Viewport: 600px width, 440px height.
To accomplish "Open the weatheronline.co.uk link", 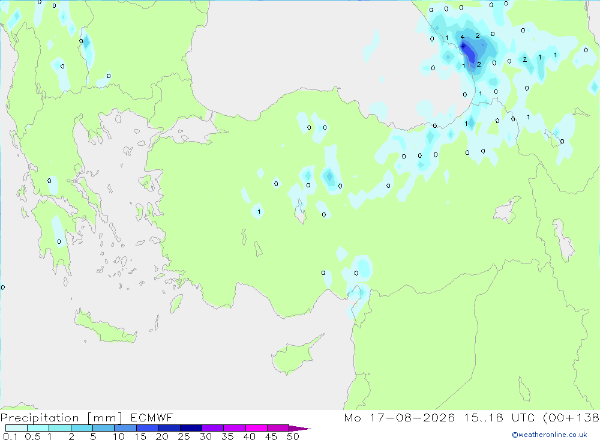I will (550, 435).
